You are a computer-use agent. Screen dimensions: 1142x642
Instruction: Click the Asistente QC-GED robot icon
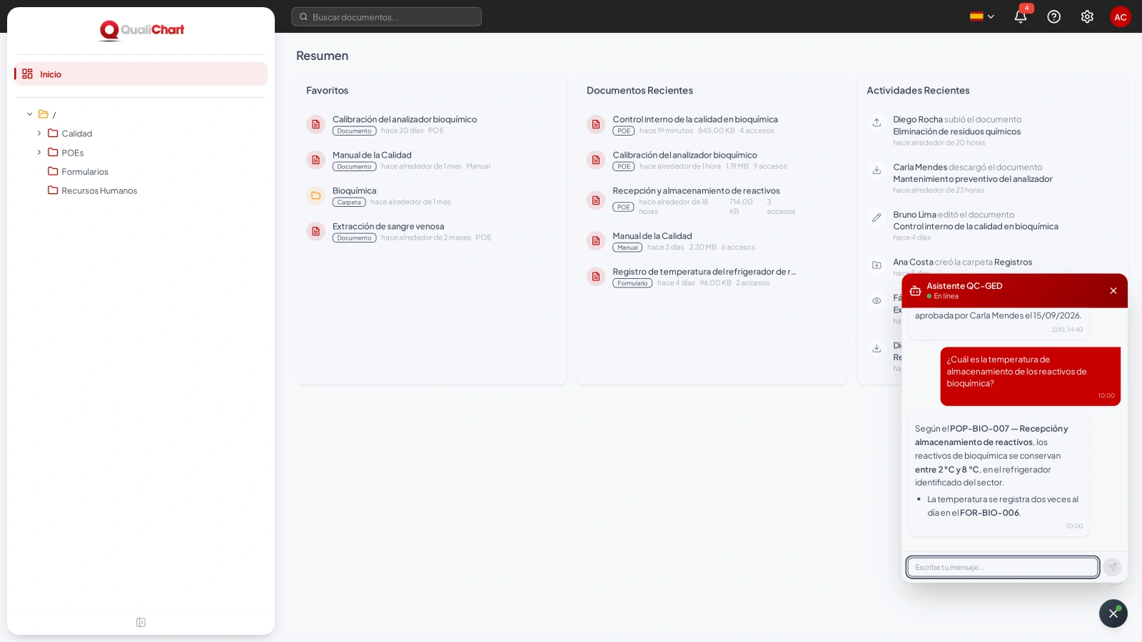click(915, 291)
